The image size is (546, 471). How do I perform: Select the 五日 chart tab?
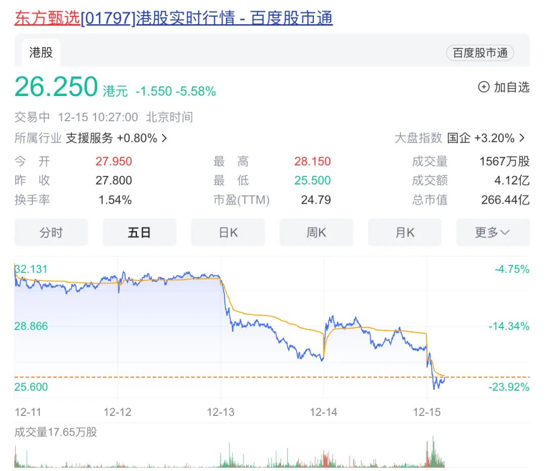140,232
